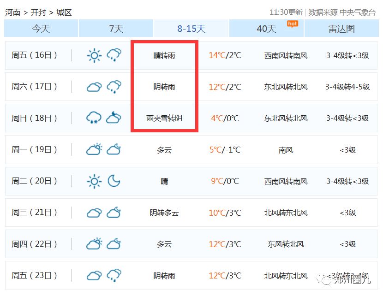Click the 河南 breadcrumb link
Viewport: 383px width, 296px height.
coord(12,12)
